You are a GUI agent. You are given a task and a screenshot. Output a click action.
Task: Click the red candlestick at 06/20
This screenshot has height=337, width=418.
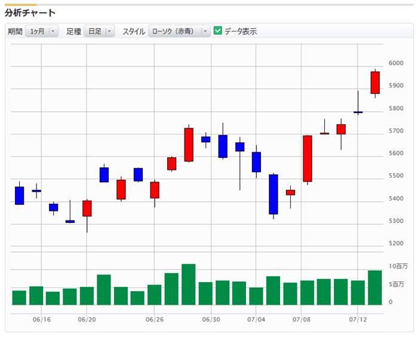87,208
